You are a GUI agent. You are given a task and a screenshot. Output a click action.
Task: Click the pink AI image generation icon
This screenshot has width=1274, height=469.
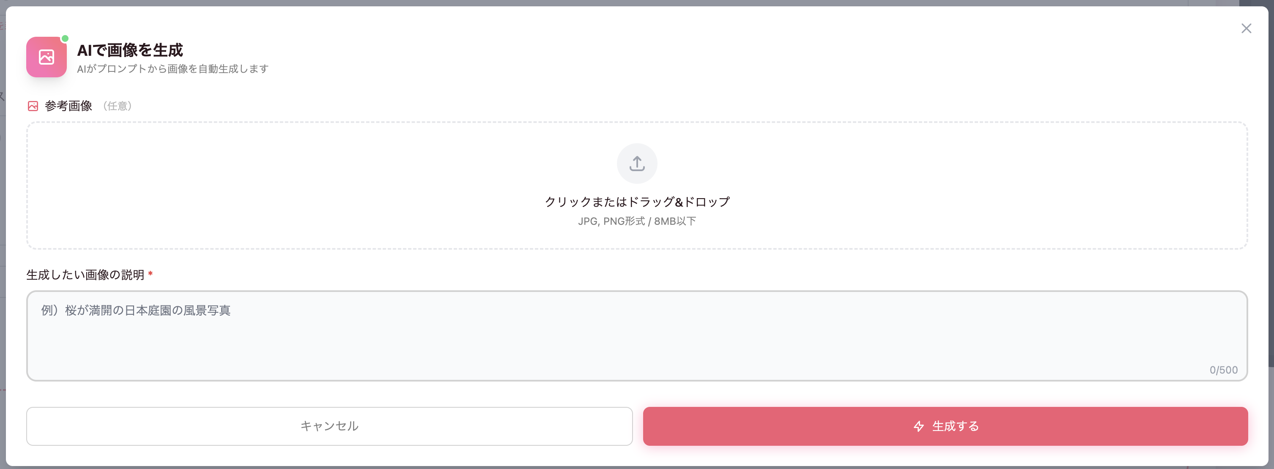click(46, 57)
